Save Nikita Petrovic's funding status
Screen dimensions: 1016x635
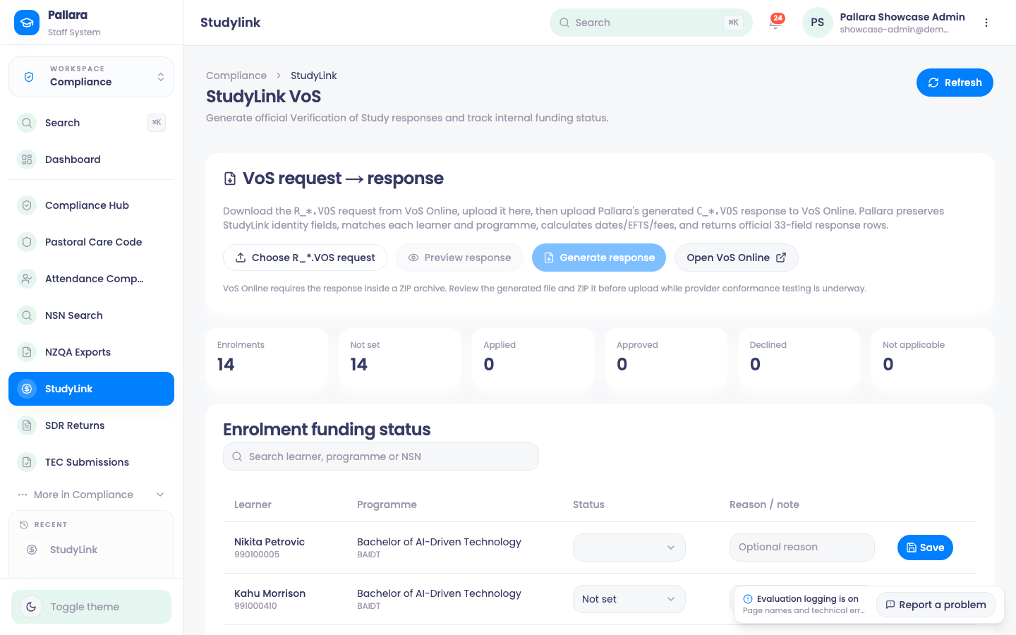[x=925, y=548]
